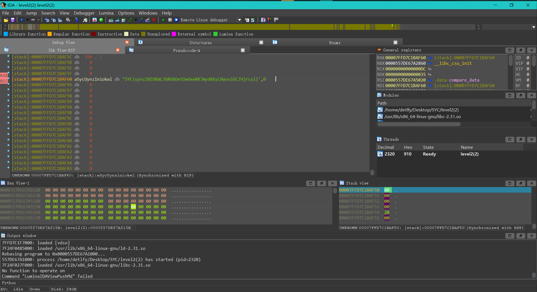The width and height of the screenshot is (537, 292).
Task: Click the red X delete icon
Action: [154, 20]
